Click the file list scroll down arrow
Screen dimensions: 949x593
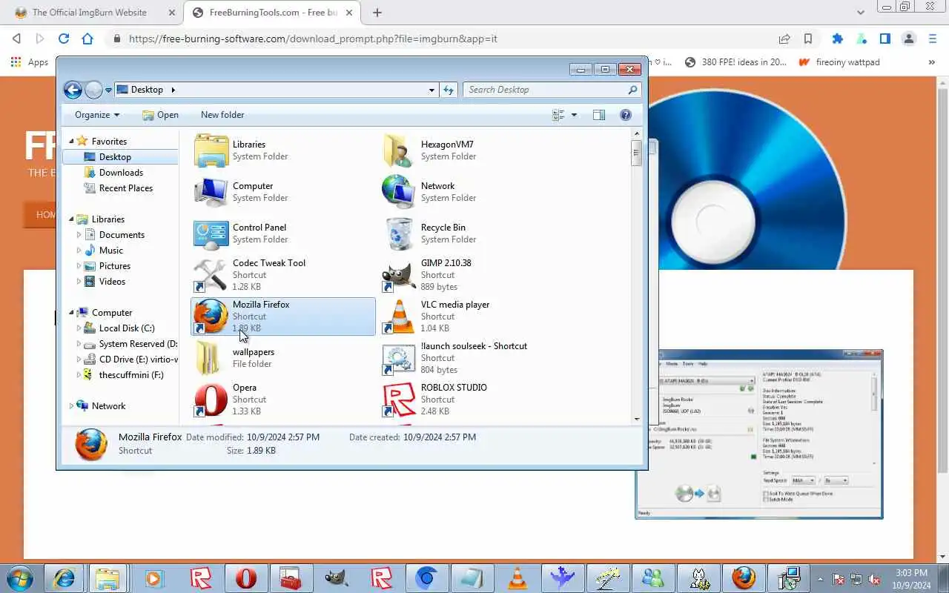point(636,419)
